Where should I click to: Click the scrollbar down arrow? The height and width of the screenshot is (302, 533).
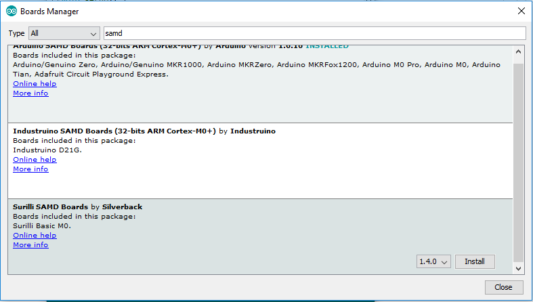(518, 269)
